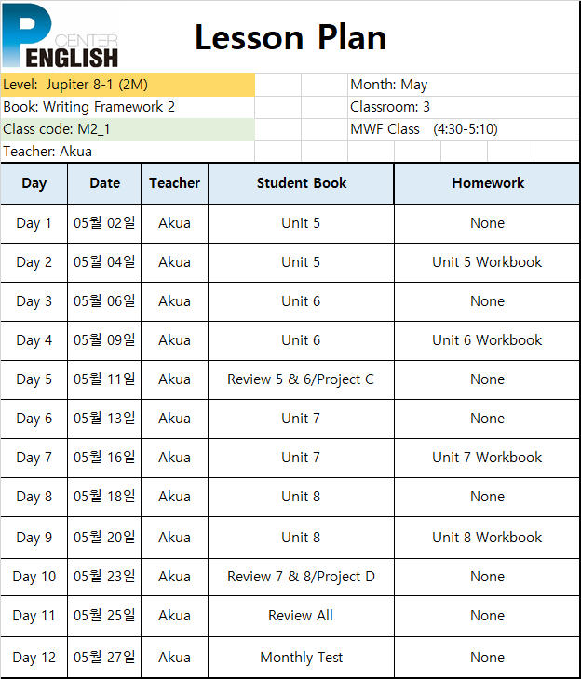Select the Unit 5 Workbook homework cell
The image size is (581, 679).
coord(487,262)
